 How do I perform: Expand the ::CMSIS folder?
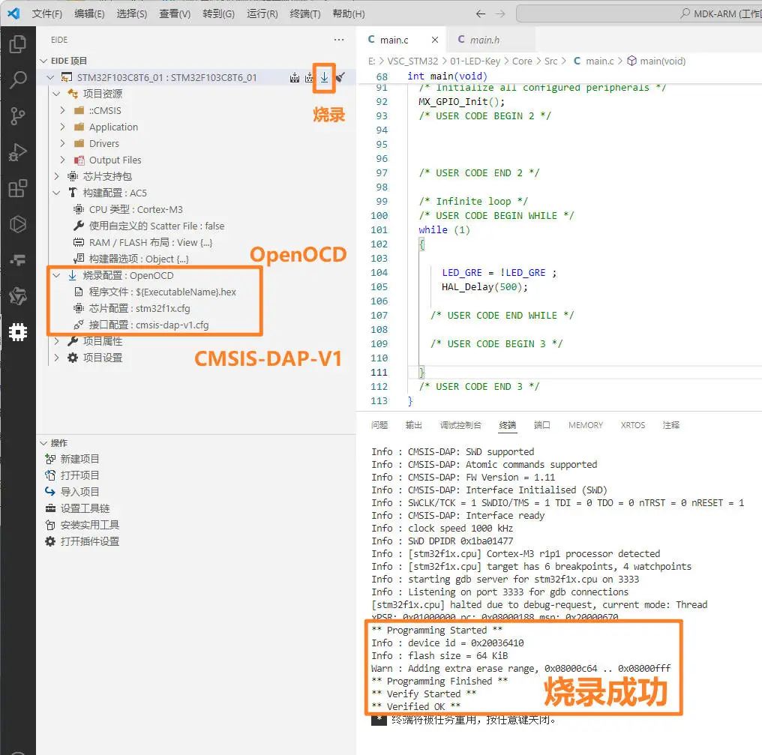click(x=63, y=111)
